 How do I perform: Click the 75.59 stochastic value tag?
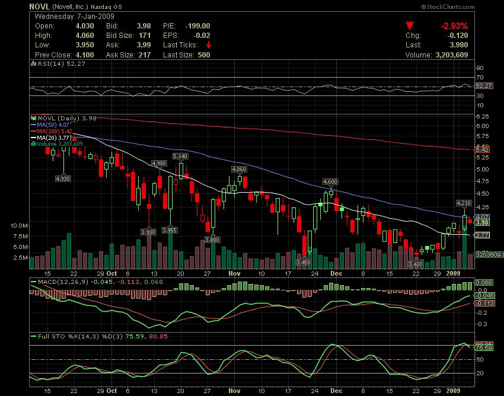click(484, 347)
